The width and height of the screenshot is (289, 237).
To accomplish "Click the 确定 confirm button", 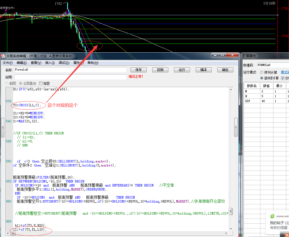I will tap(225, 70).
